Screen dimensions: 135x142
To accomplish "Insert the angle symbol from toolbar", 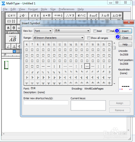I will (8, 46).
